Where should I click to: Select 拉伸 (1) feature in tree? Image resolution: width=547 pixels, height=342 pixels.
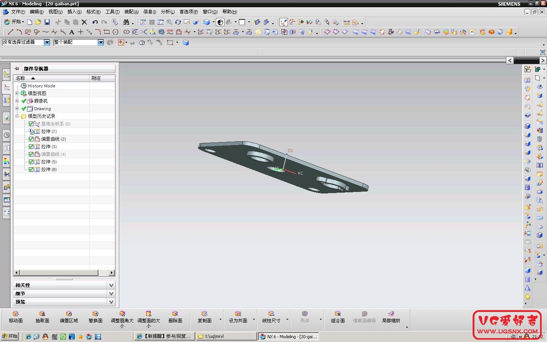[x=49, y=131]
